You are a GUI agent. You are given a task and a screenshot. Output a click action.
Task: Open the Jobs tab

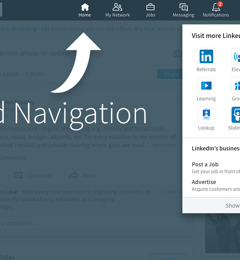pos(150,10)
